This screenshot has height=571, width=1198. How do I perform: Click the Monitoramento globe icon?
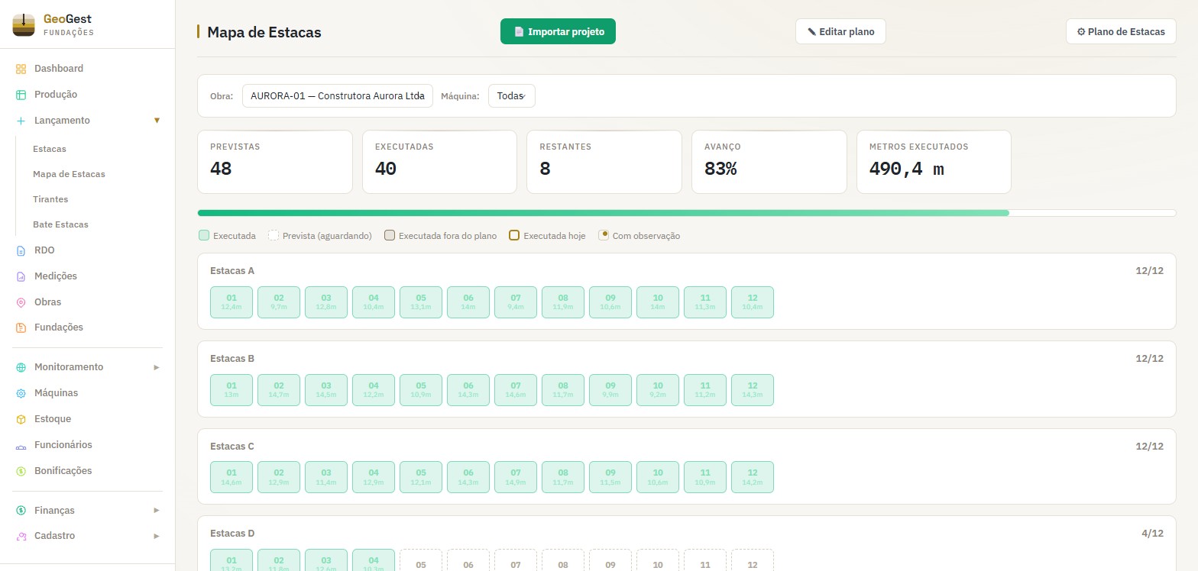(x=21, y=367)
